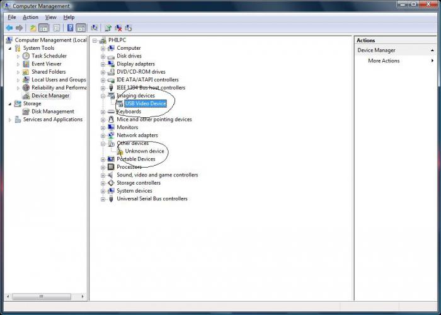This screenshot has width=441, height=315.
Task: Click the Help question-mark toolbar icon
Action: [x=71, y=28]
